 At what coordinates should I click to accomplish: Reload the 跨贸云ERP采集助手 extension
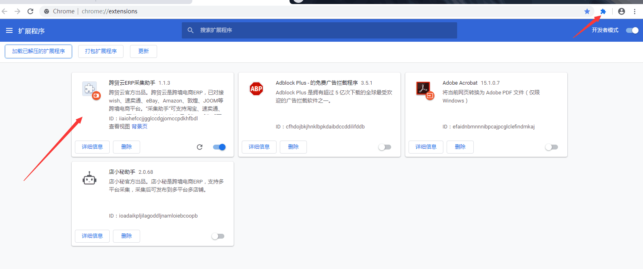click(200, 147)
